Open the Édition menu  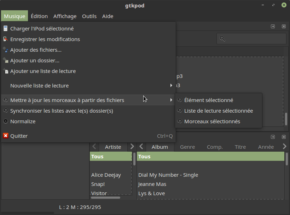[x=39, y=16]
